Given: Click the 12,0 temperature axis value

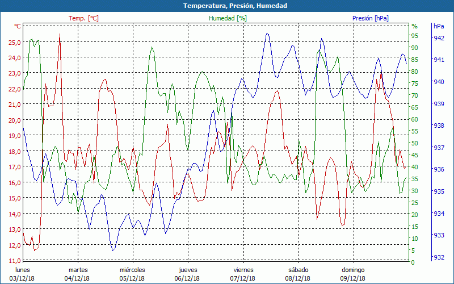Looking at the screenshot, I should (15, 245).
